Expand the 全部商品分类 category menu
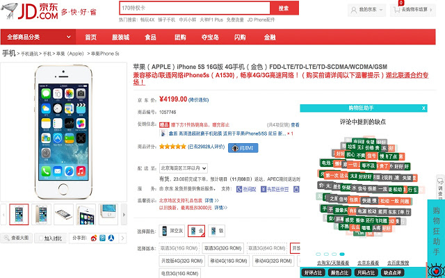The width and height of the screenshot is (445, 278). pyautogui.click(x=38, y=37)
